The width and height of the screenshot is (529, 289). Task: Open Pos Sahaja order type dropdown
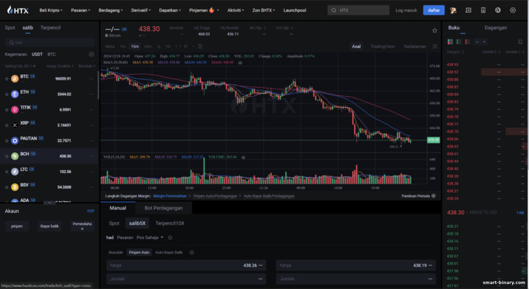pos(150,238)
